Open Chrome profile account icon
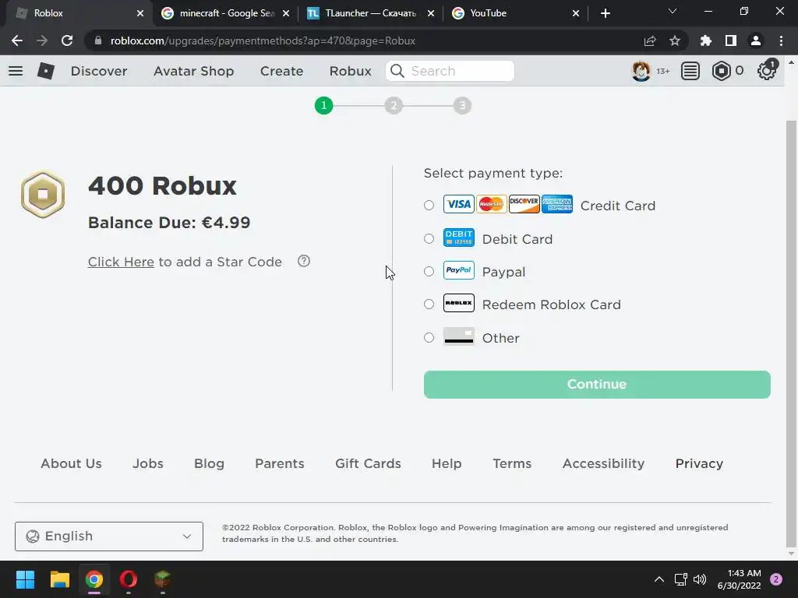The height and width of the screenshot is (598, 798). point(756,40)
